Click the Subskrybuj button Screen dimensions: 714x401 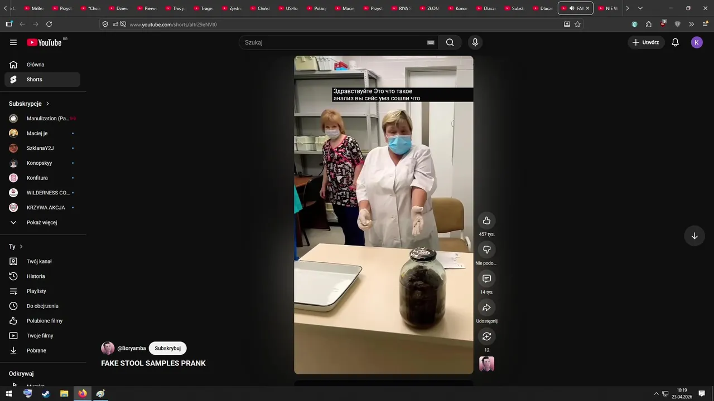168,348
